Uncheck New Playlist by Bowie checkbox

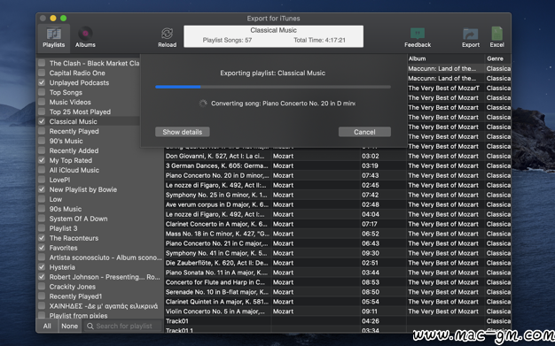pyautogui.click(x=42, y=189)
